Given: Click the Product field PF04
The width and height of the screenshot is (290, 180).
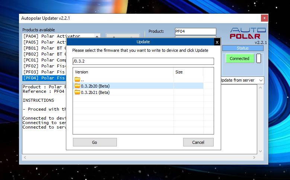Looking at the screenshot, I should point(195,31).
